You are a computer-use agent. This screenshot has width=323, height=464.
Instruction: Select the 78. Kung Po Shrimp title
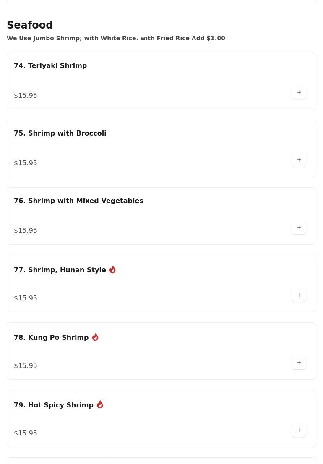51,338
